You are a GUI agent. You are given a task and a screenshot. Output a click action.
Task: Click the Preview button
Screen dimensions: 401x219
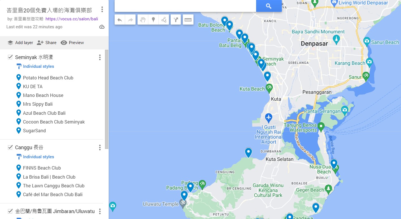(72, 43)
